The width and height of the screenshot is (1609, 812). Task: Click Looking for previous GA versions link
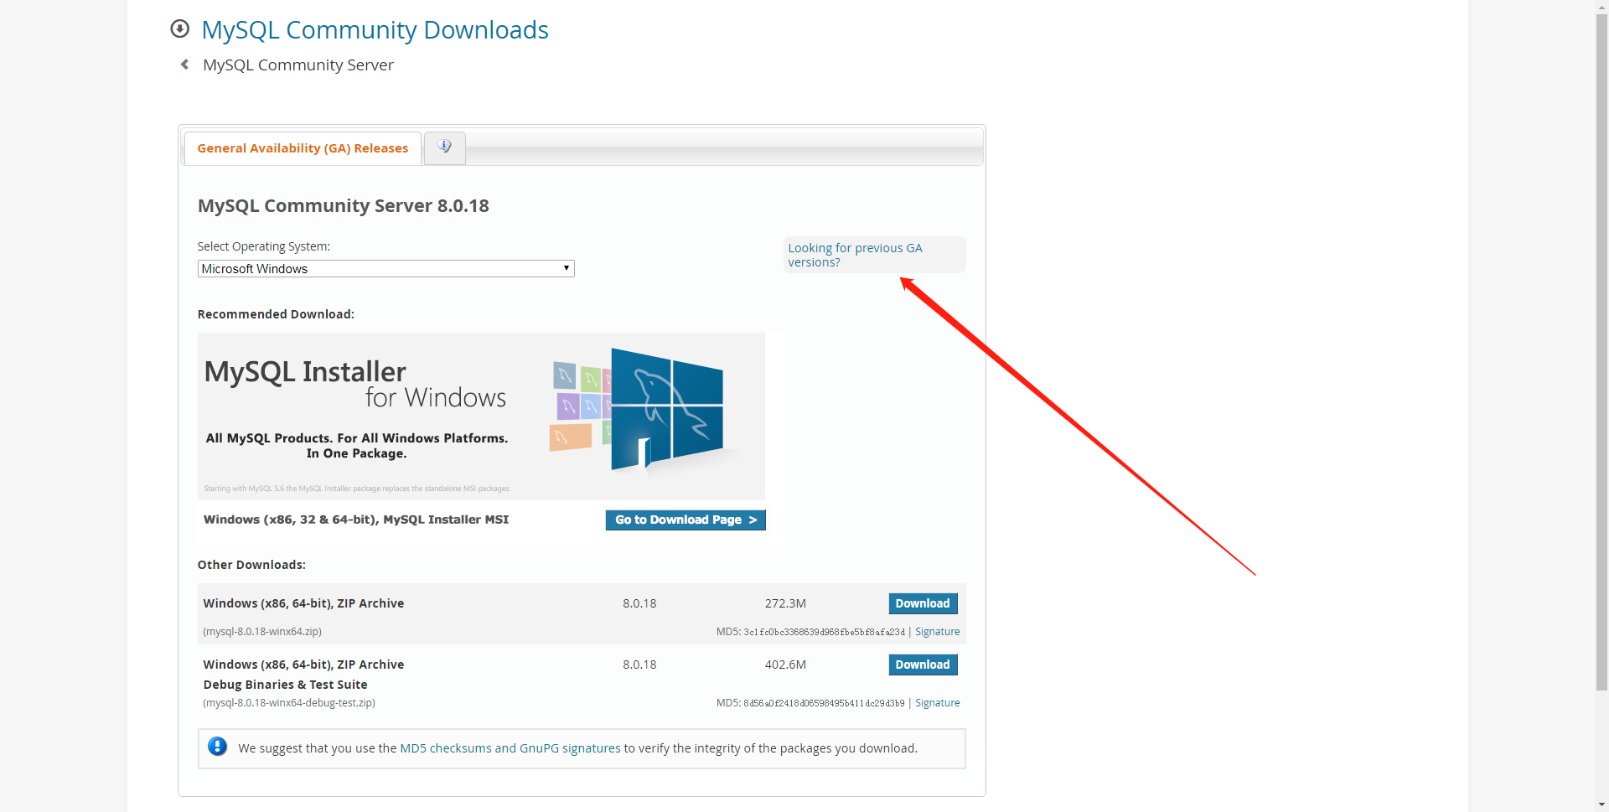click(855, 255)
